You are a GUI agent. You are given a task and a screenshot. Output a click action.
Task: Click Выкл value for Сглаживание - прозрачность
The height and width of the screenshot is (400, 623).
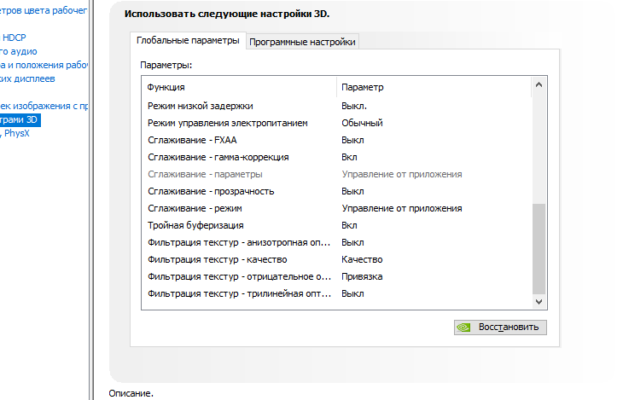[352, 191]
